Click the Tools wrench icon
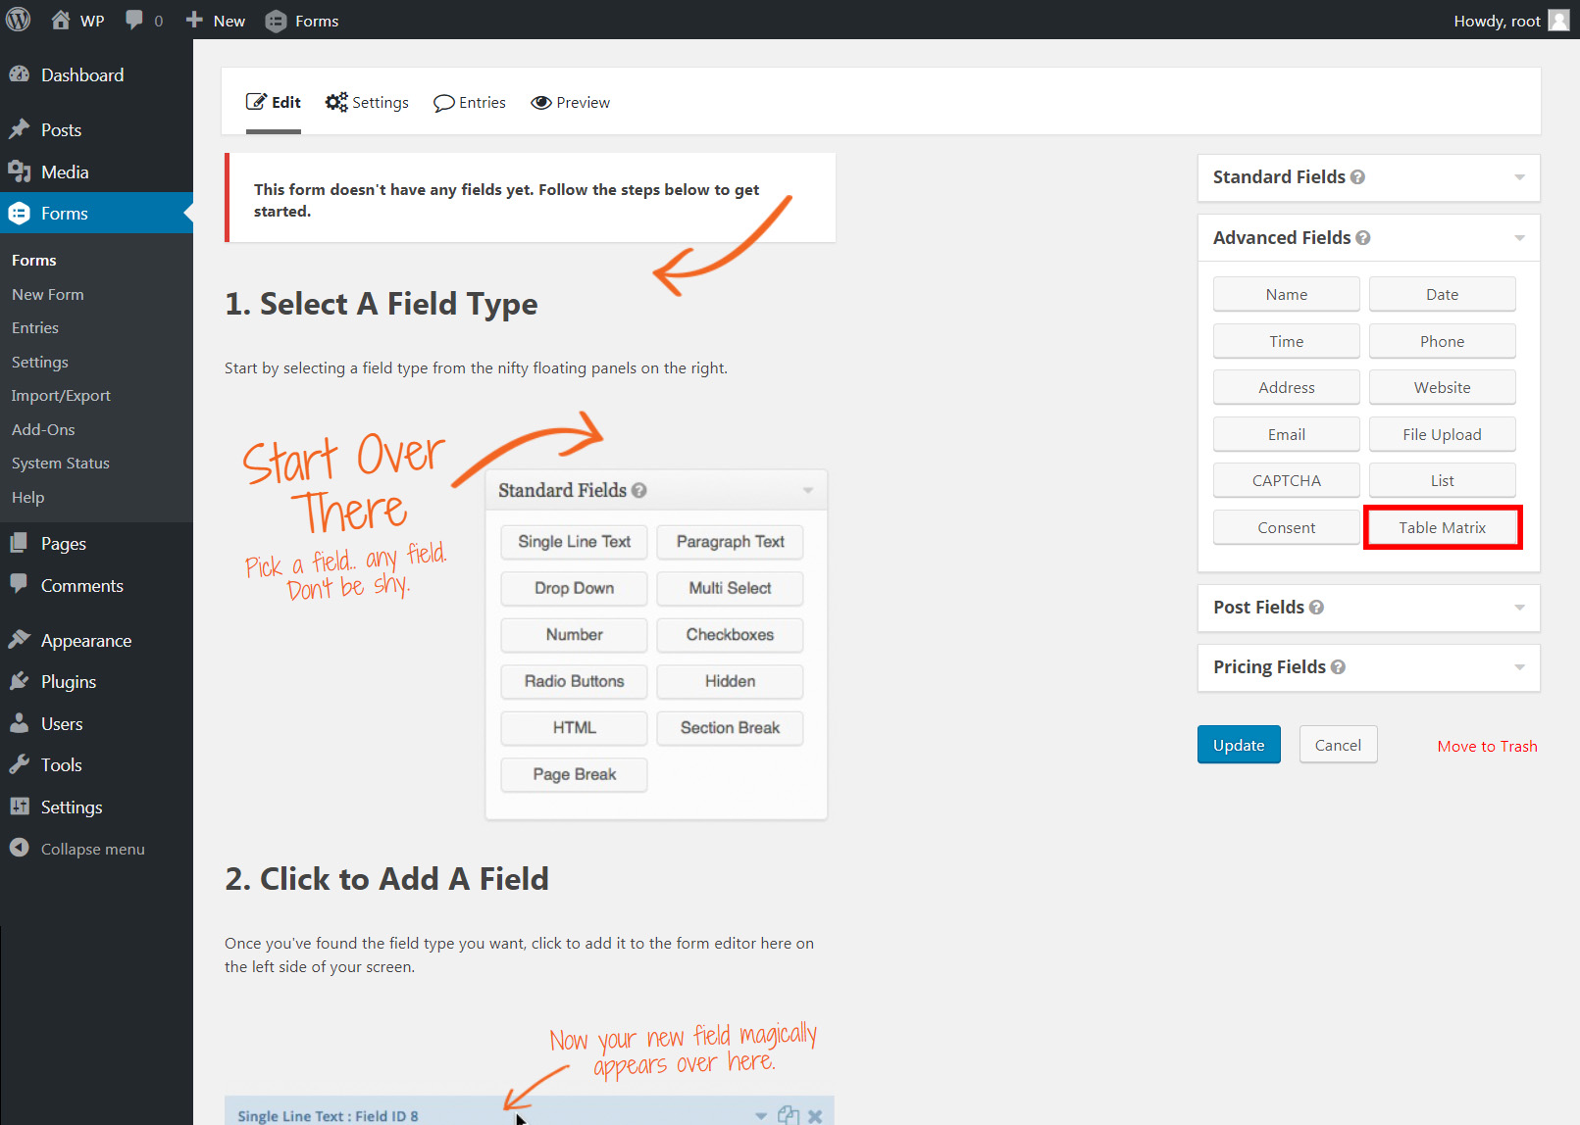The height and width of the screenshot is (1125, 1580). [20, 764]
